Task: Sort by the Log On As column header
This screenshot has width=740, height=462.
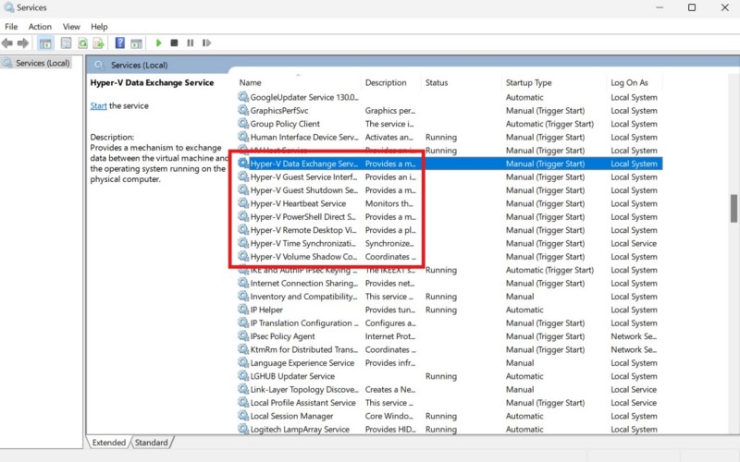Action: [x=629, y=83]
